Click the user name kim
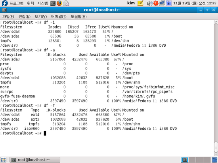The height and width of the screenshot is (163, 218). (x=131, y=3)
